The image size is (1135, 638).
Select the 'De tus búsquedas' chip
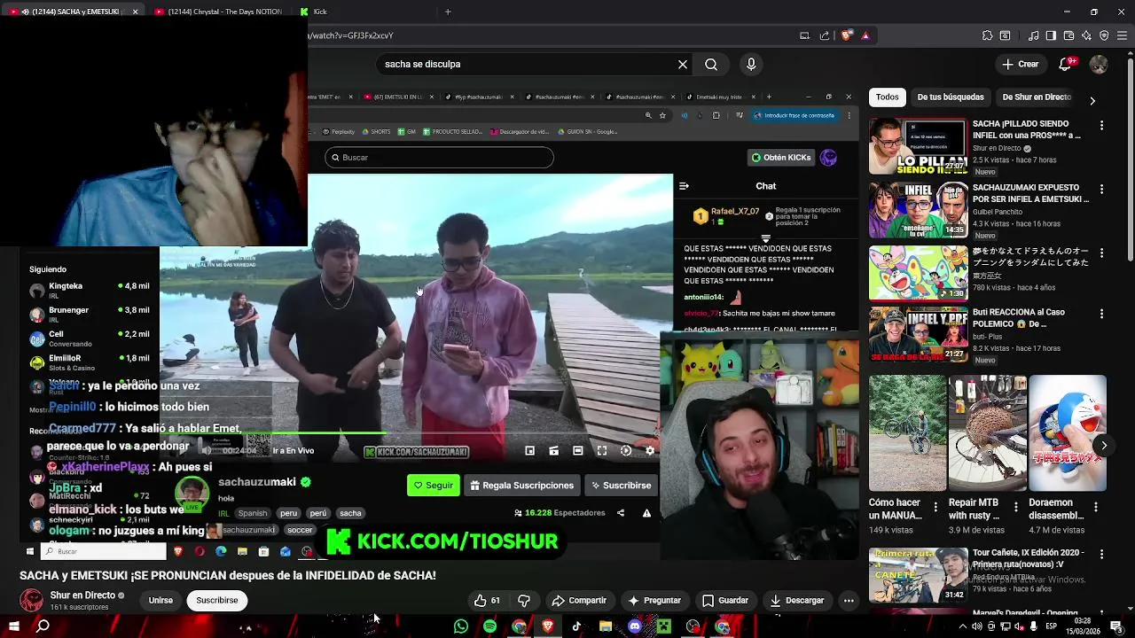[x=951, y=97]
